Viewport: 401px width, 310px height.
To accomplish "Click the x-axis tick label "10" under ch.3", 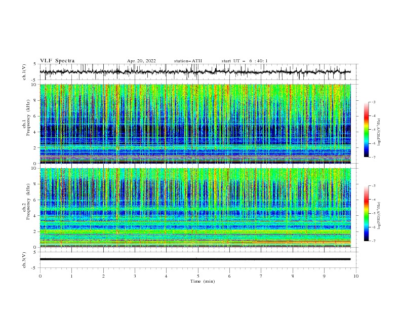I will [356, 276].
